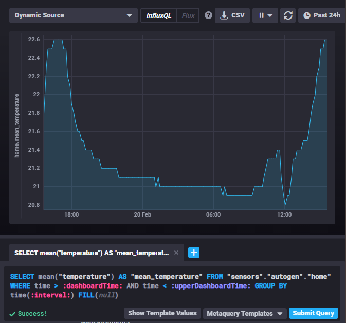The height and width of the screenshot is (323, 346).
Task: Click Show Template Values button
Action: [162, 313]
